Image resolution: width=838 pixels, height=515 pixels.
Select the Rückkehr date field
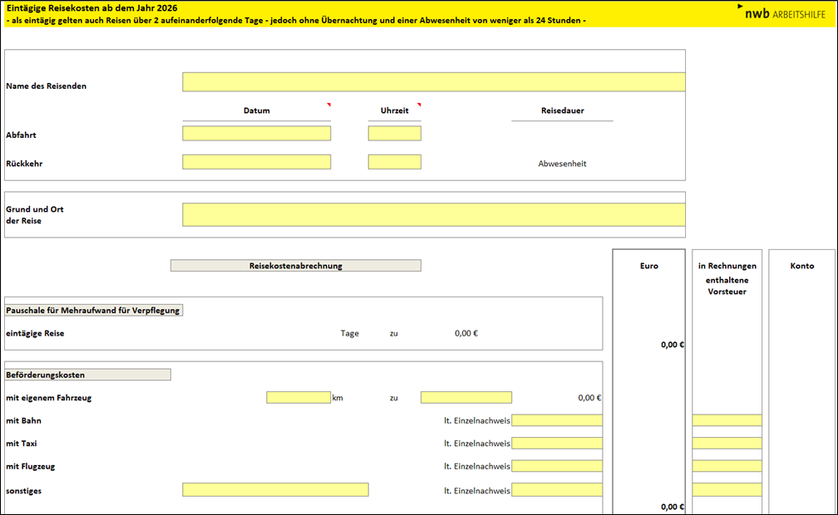pos(256,162)
